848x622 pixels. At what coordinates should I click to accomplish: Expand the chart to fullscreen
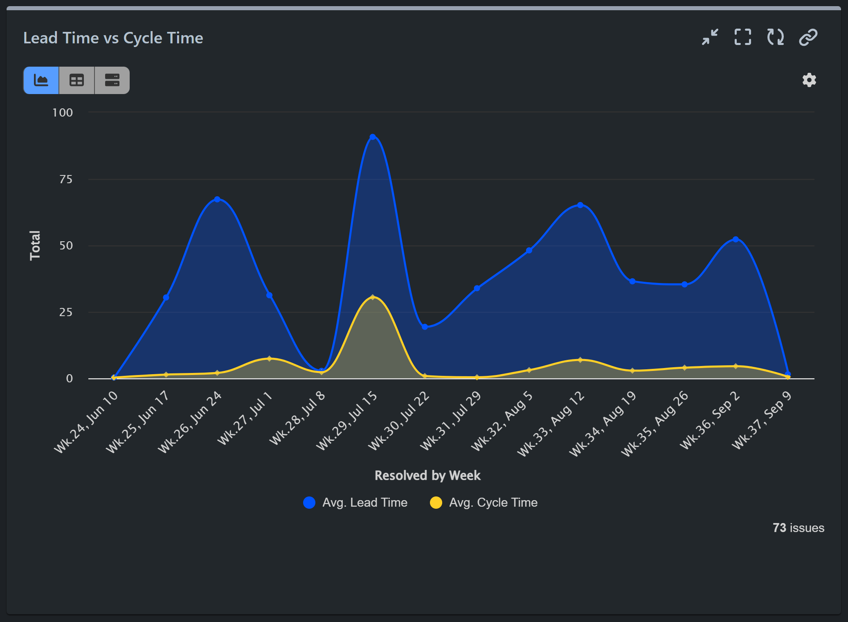point(742,37)
